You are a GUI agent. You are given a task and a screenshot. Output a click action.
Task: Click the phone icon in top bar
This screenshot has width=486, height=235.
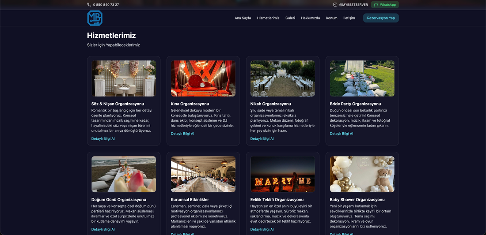(89, 5)
